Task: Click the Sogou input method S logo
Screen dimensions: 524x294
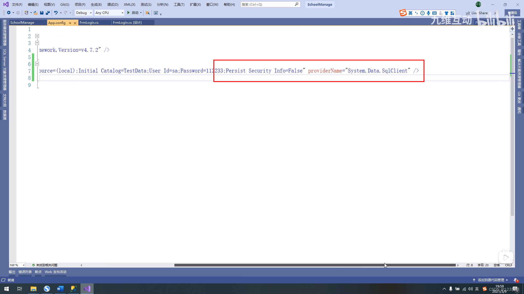Action: pos(403,13)
